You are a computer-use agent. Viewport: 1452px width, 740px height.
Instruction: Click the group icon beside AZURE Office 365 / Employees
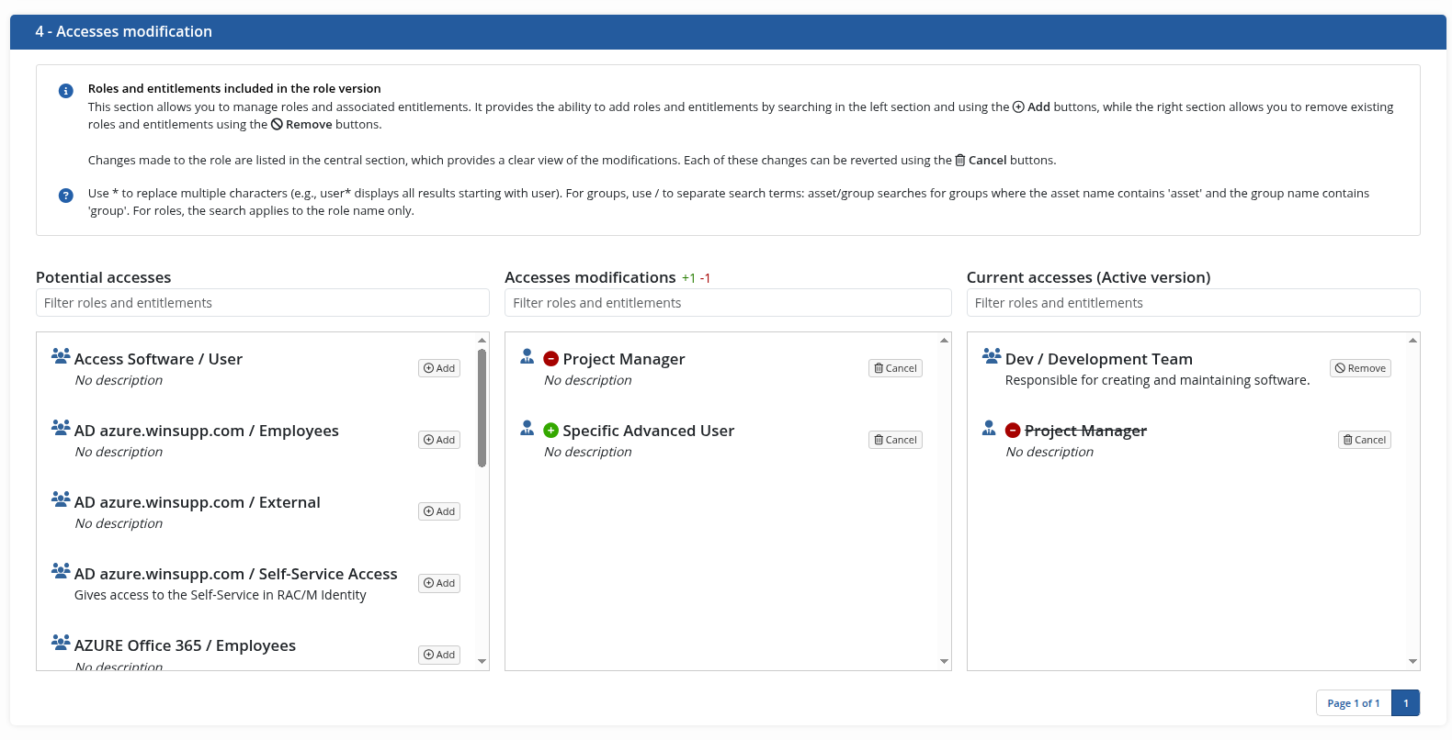61,642
